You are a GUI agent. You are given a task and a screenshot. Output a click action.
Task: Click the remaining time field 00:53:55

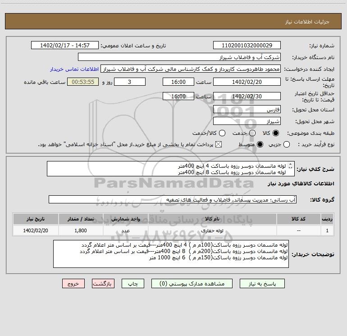click(83, 82)
